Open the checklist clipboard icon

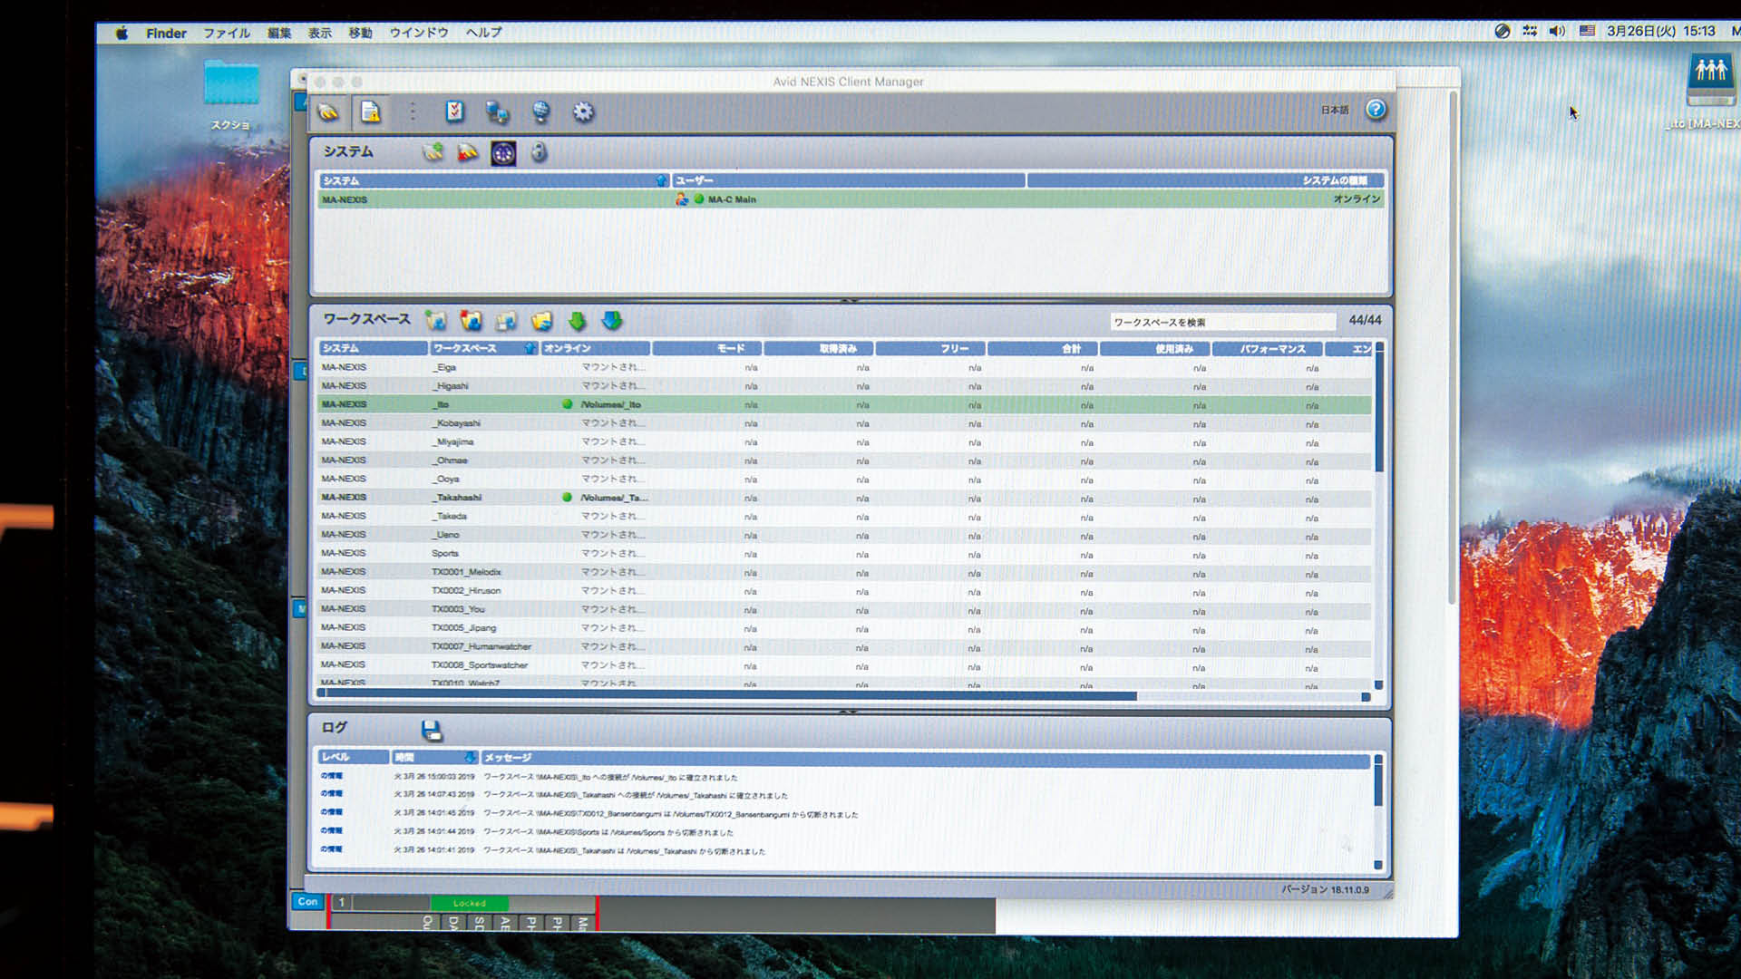tap(455, 111)
